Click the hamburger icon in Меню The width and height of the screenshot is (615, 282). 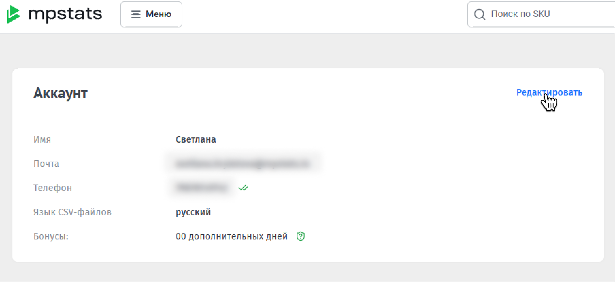tap(136, 14)
